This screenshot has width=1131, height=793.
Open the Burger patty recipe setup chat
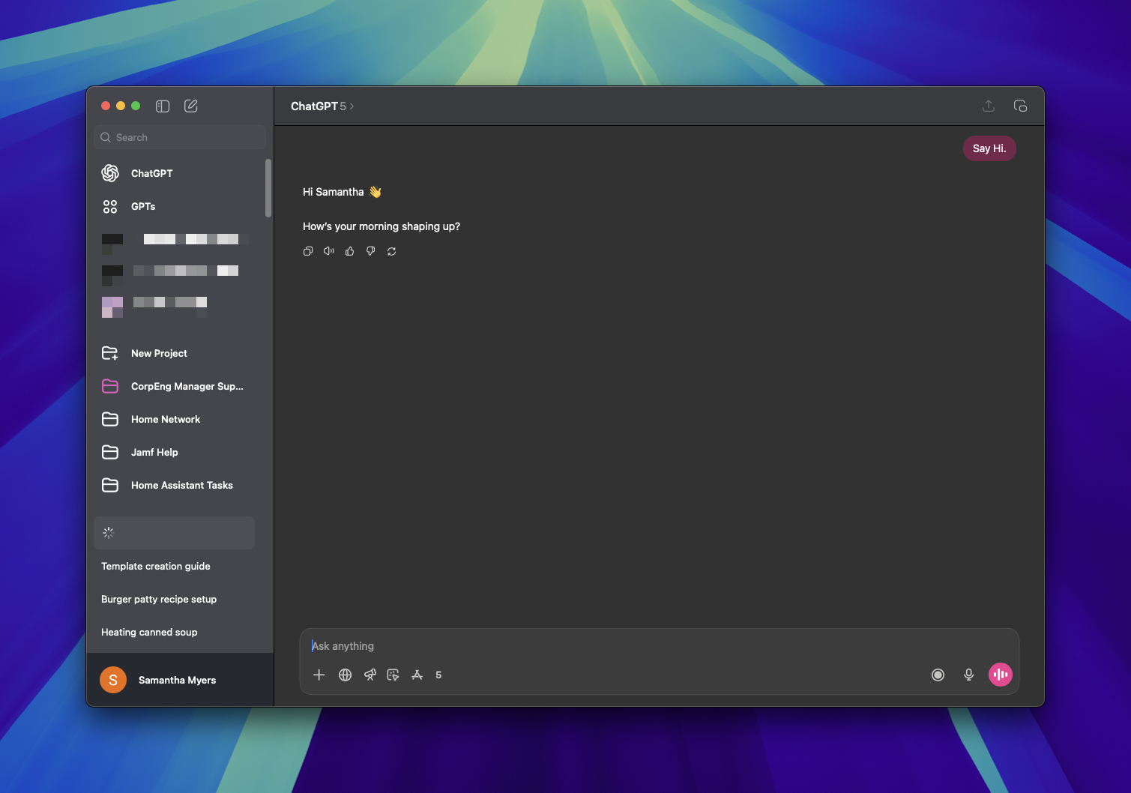(159, 600)
